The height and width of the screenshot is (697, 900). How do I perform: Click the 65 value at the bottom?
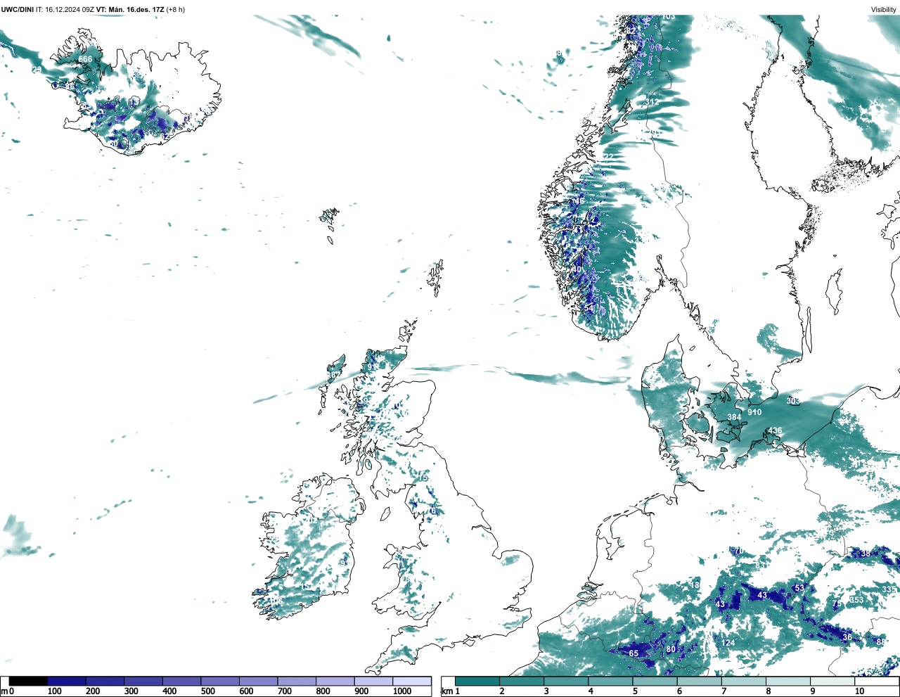pyautogui.click(x=634, y=653)
